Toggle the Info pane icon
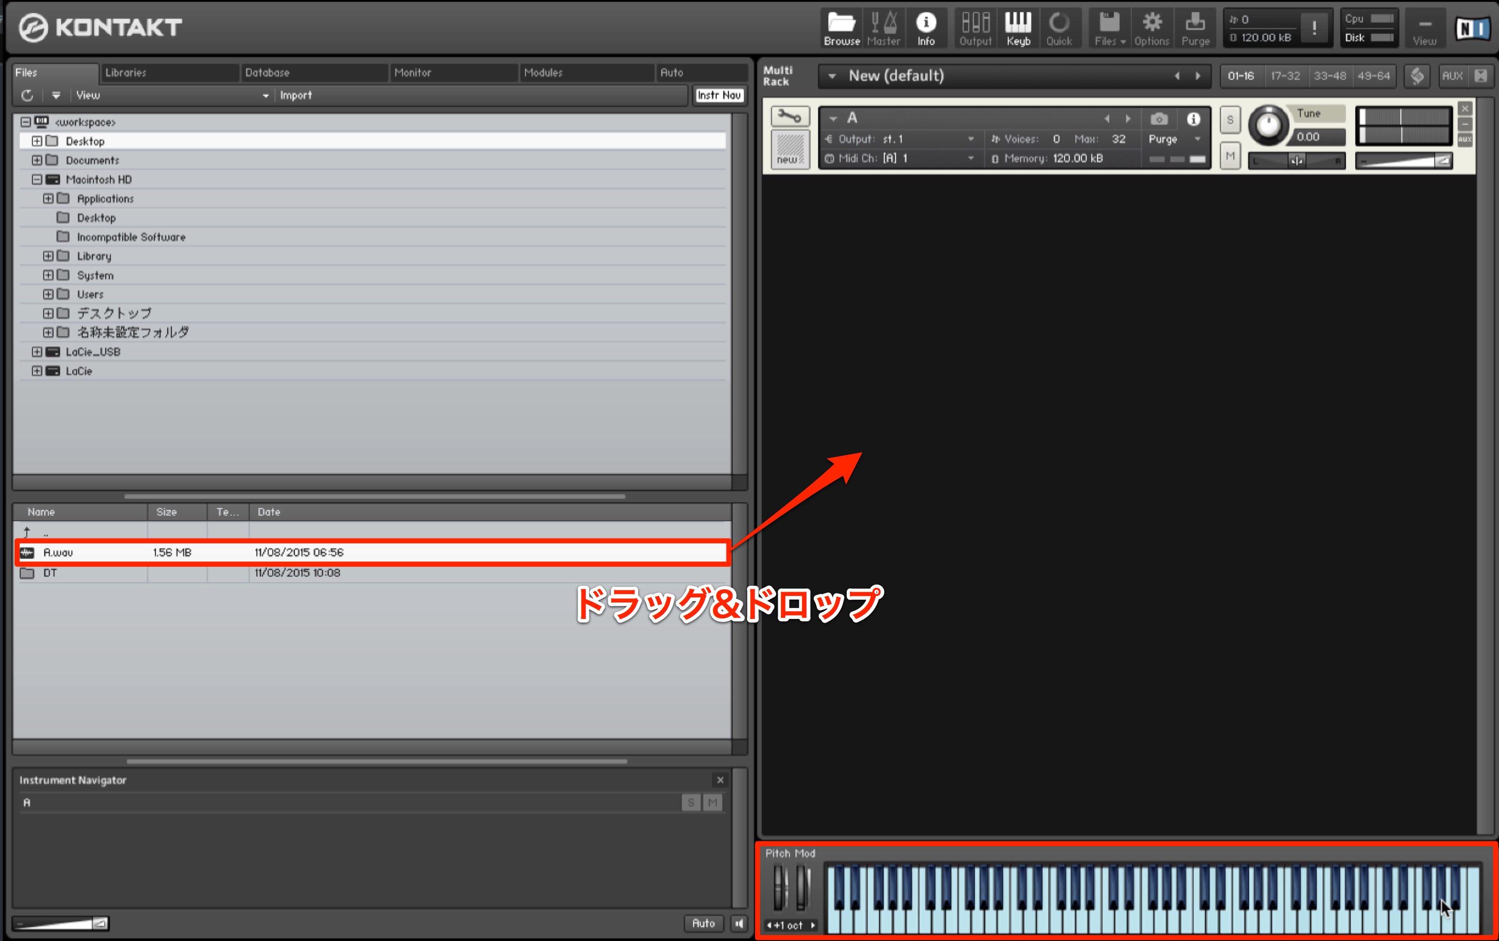The height and width of the screenshot is (941, 1499). pos(926,29)
